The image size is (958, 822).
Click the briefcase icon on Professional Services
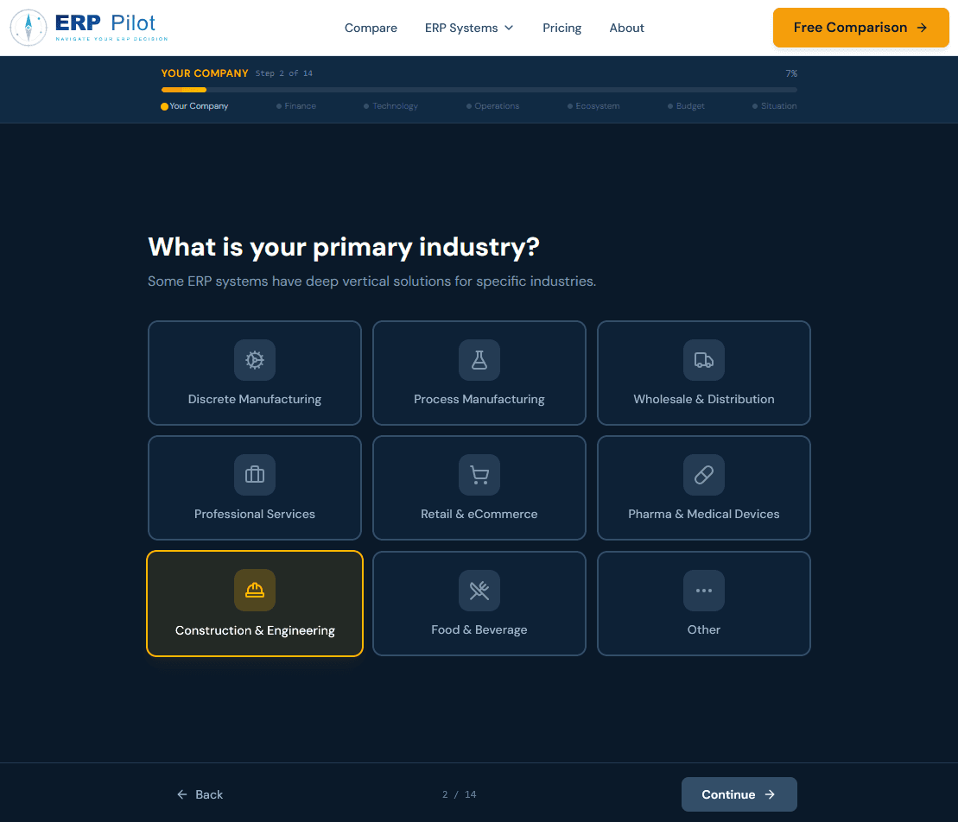pos(254,475)
